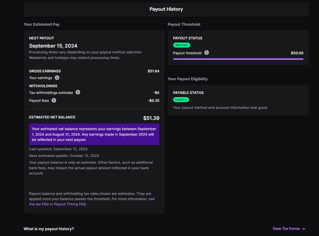
Task: Select the ESTIMATED NET BALANCE label
Action: pos(52,117)
